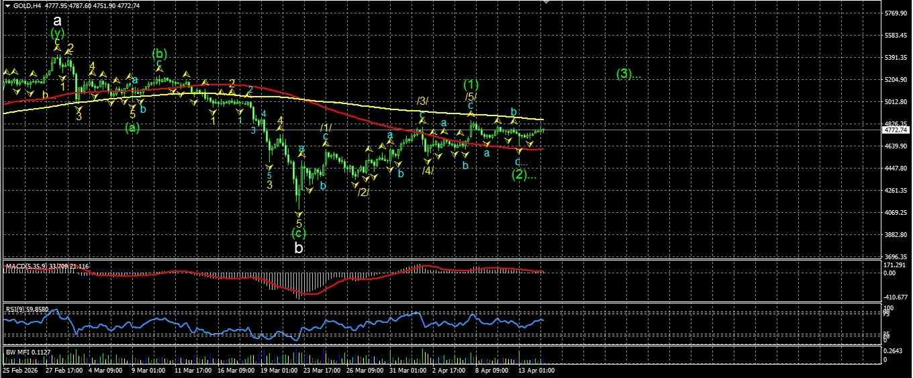Viewport: 913px width, 378px height.
Task: Select the green (y) wave label
Action: coord(58,33)
